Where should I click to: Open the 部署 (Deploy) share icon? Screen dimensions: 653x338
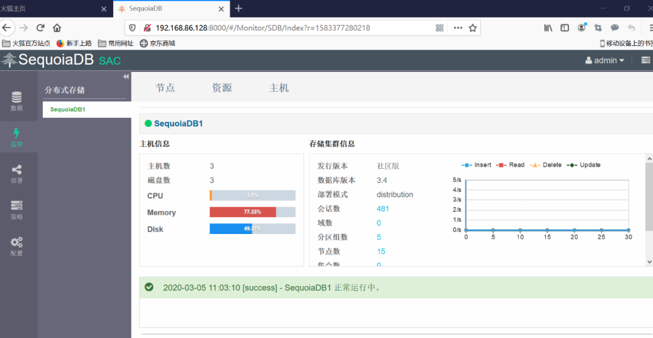(17, 174)
